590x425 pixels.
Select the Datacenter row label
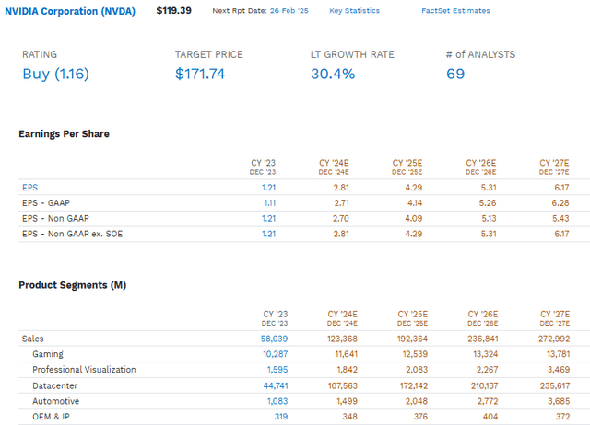pyautogui.click(x=55, y=385)
